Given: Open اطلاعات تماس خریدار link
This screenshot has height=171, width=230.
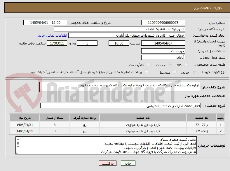Looking at the screenshot, I should tap(52, 35).
